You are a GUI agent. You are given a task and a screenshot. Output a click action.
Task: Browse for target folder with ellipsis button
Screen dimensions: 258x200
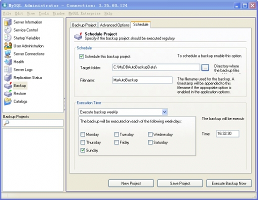[x=205, y=67]
